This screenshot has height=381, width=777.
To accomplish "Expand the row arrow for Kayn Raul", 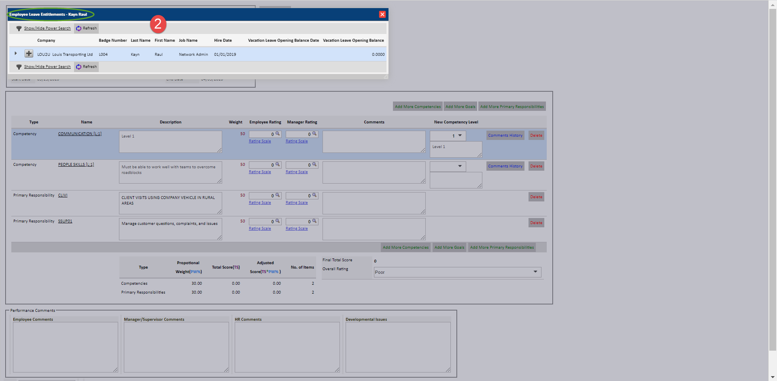I will pos(16,53).
